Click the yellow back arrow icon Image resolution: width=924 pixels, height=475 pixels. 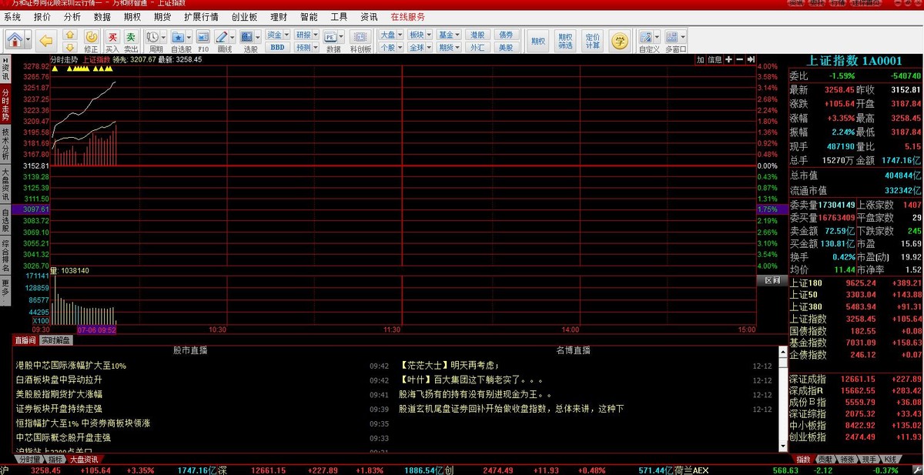tap(46, 39)
